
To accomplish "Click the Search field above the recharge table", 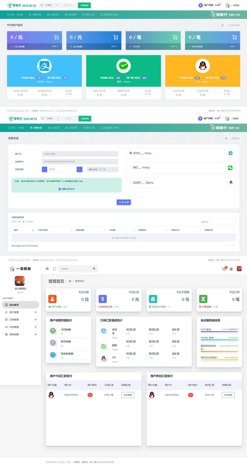I will pyautogui.click(x=223, y=222).
